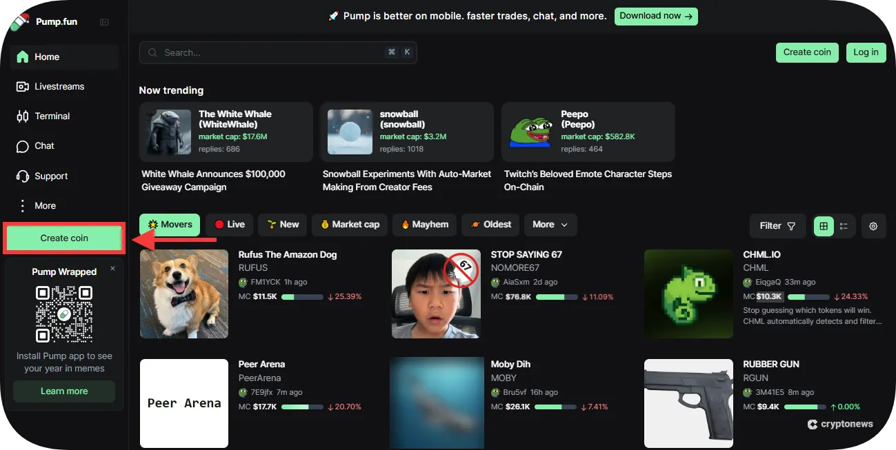The height and width of the screenshot is (450, 896).
Task: Focus the Search input field
Action: pyautogui.click(x=272, y=52)
